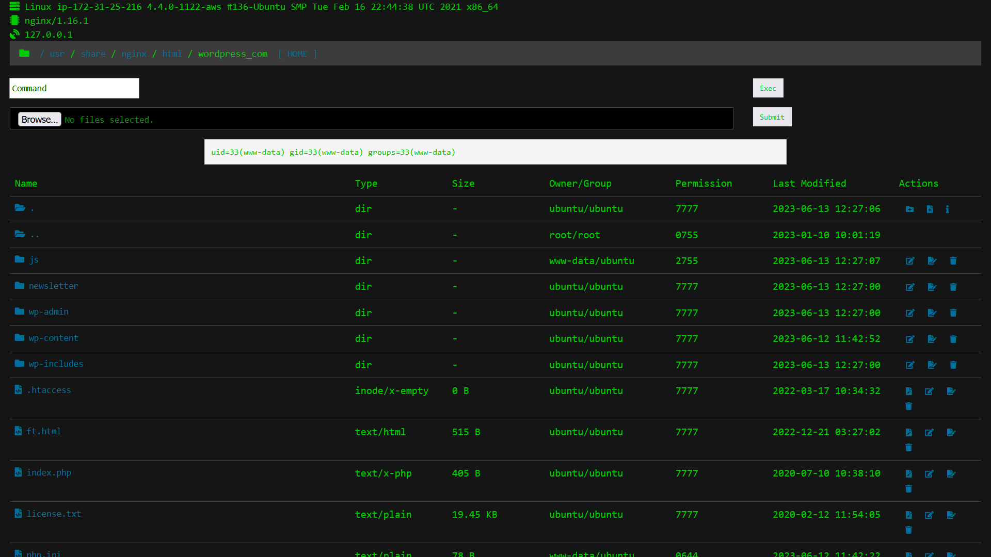Click the 'Owner/Group' column header
This screenshot has width=991, height=557.
pos(580,183)
